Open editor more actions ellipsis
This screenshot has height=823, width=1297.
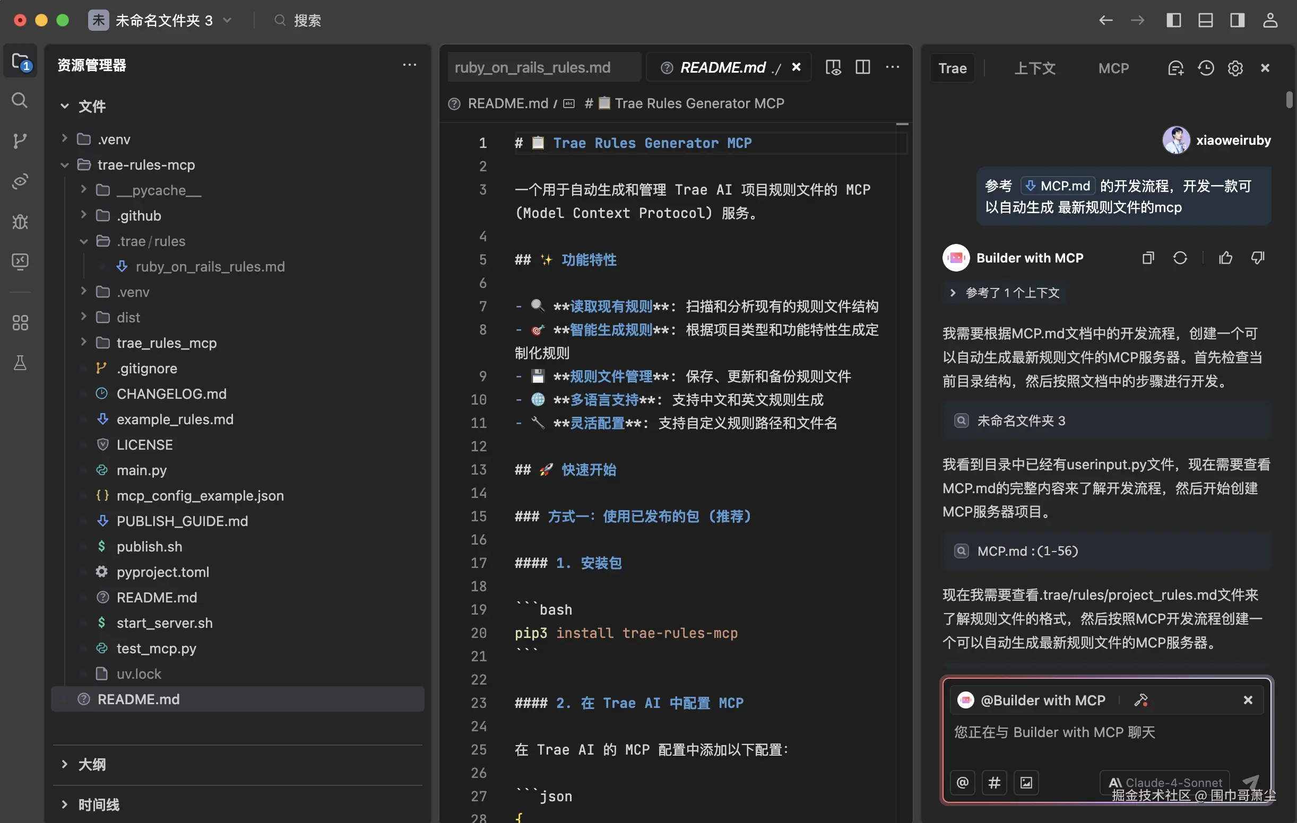893,67
